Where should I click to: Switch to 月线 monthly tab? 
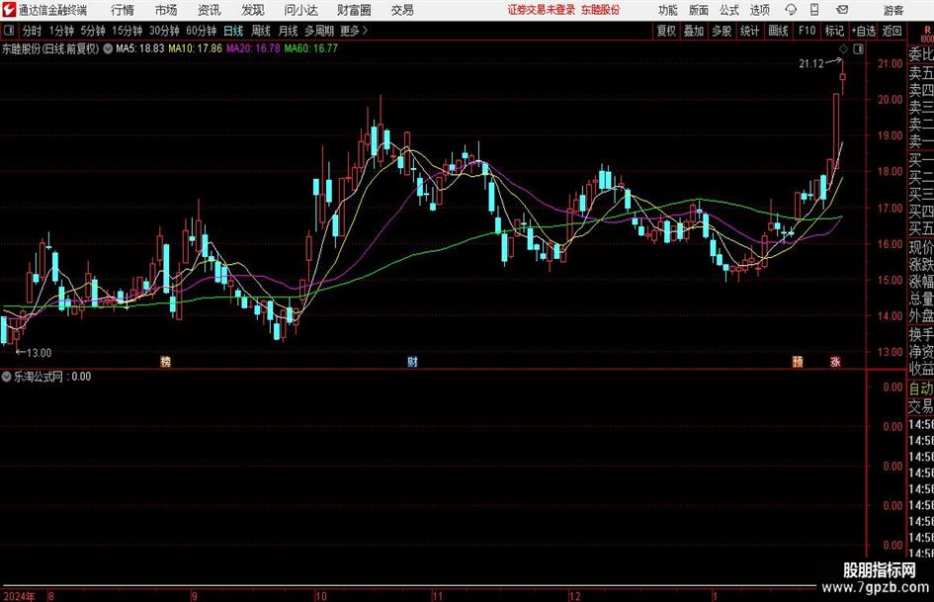click(288, 31)
